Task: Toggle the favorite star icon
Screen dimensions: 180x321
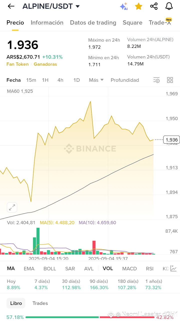Action: tap(138, 6)
